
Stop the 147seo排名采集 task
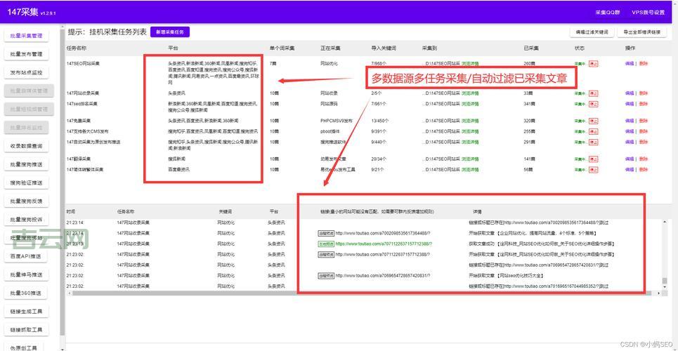pyautogui.click(x=593, y=104)
